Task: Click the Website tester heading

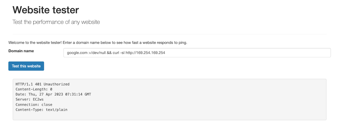Action: [x=46, y=10]
